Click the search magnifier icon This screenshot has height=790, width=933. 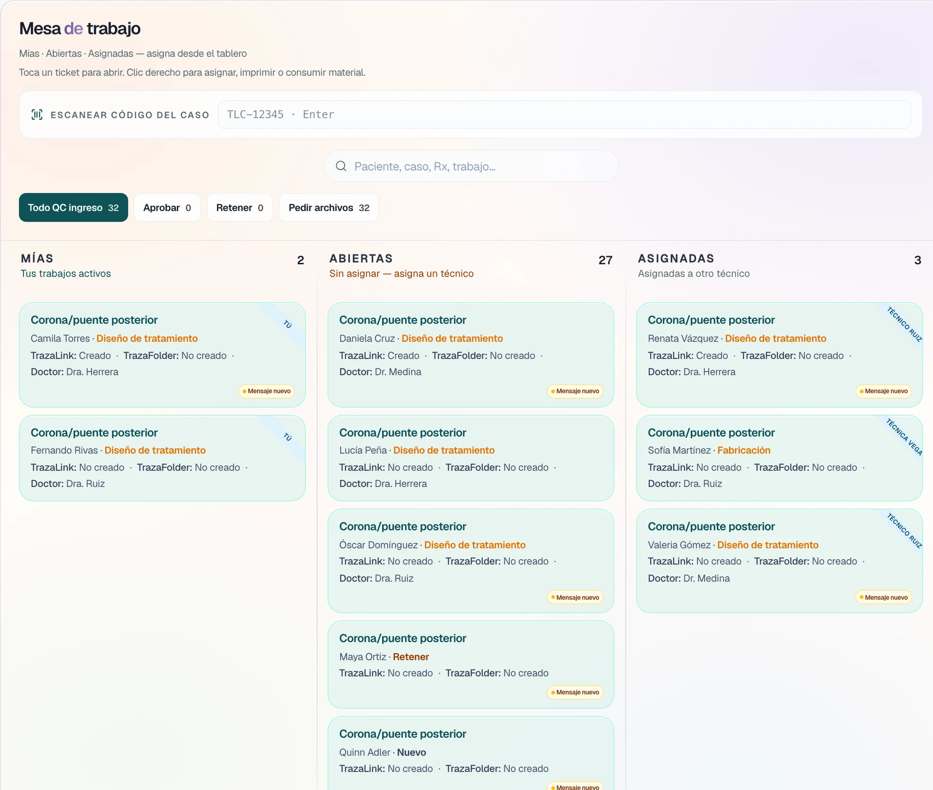(x=341, y=166)
